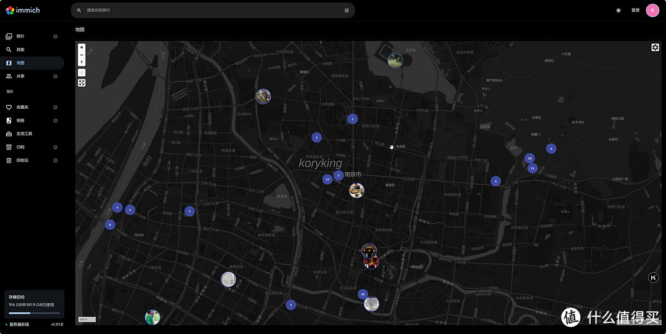Open 实用工具 (Utilities) page
This screenshot has height=334, width=666.
point(24,133)
